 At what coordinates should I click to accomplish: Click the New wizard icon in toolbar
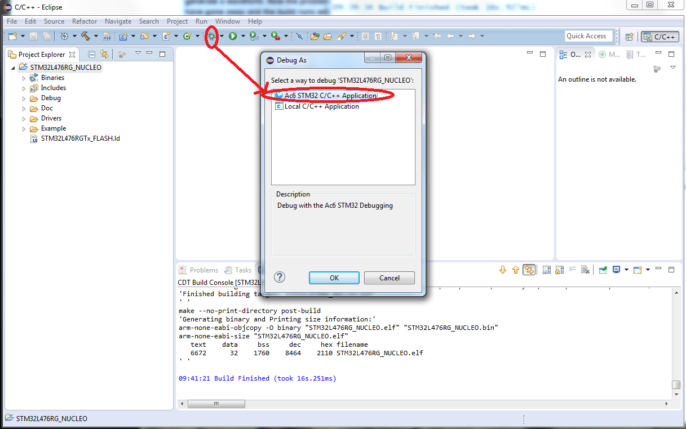coord(12,36)
